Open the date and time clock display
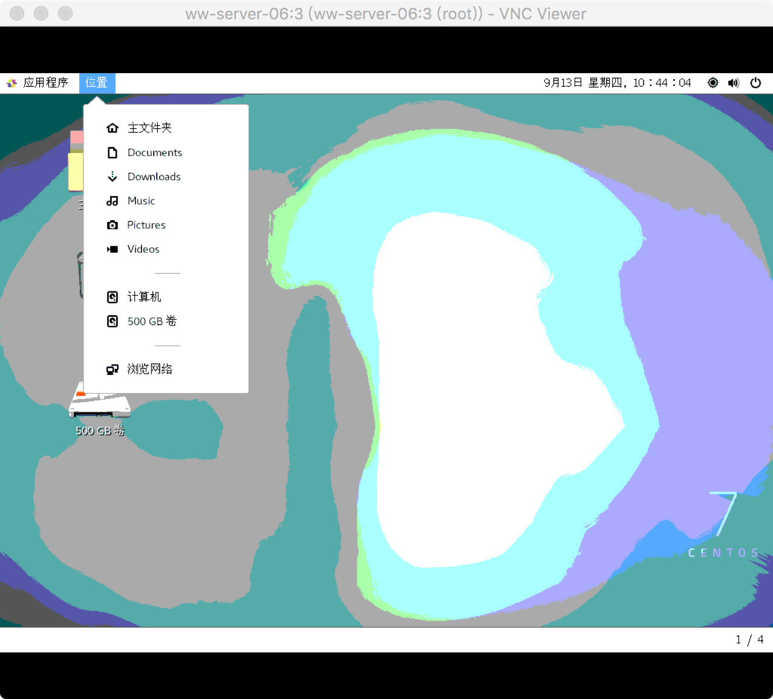 coord(617,83)
